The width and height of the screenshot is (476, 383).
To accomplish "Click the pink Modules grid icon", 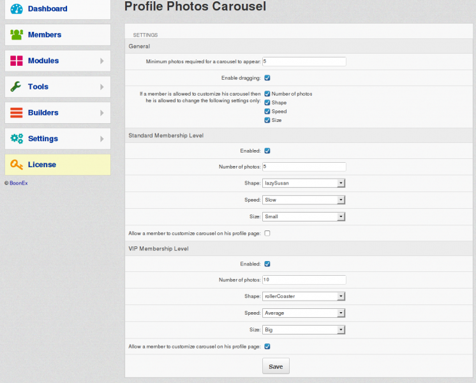I will pos(17,61).
